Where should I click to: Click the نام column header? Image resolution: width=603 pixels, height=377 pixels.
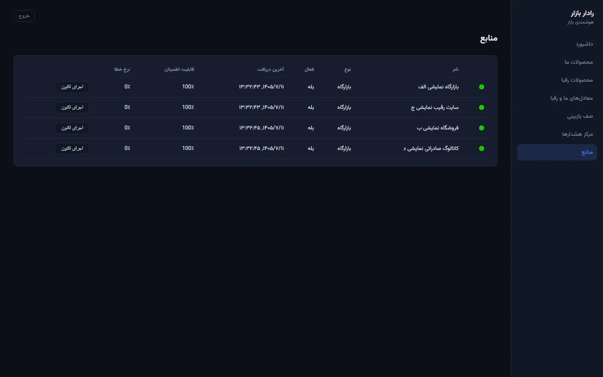tap(456, 70)
